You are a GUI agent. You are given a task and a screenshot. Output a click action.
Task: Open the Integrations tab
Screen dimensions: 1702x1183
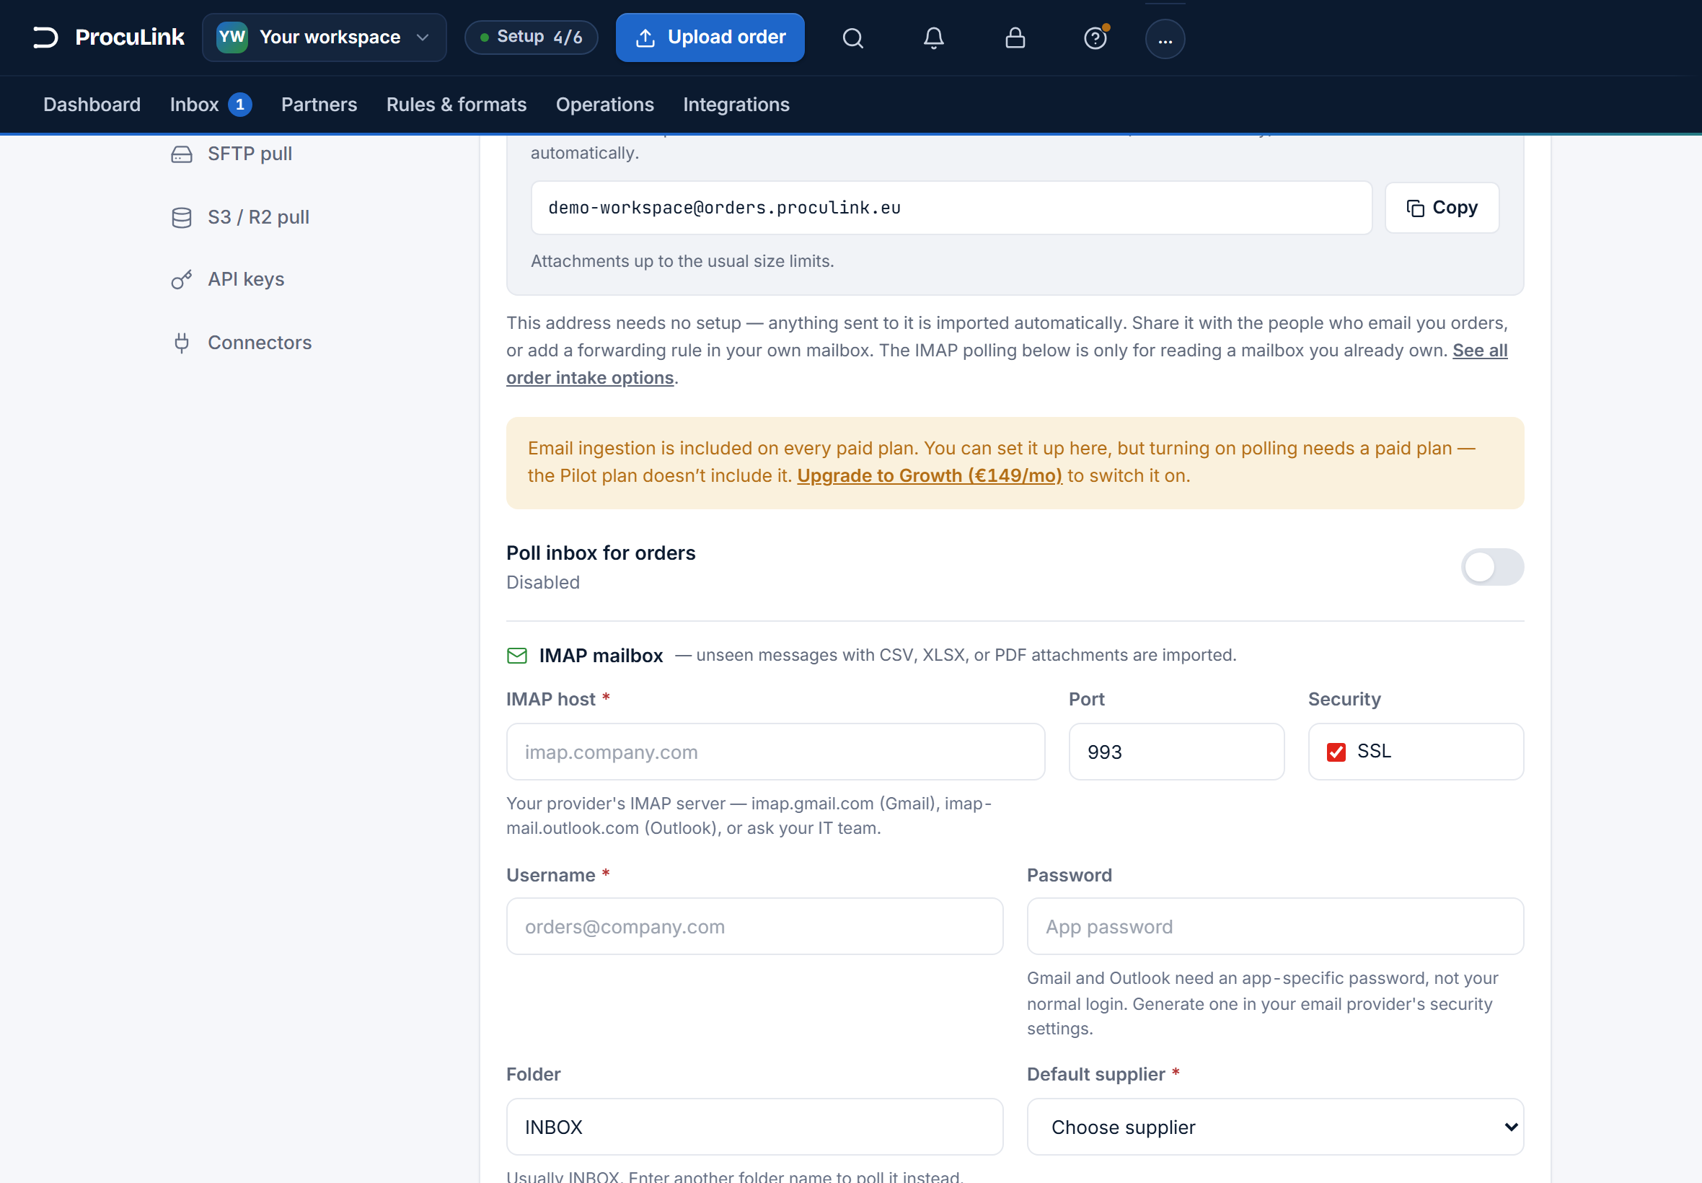(736, 105)
